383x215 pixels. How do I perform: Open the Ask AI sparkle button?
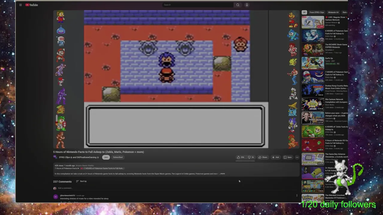[x=276, y=157]
